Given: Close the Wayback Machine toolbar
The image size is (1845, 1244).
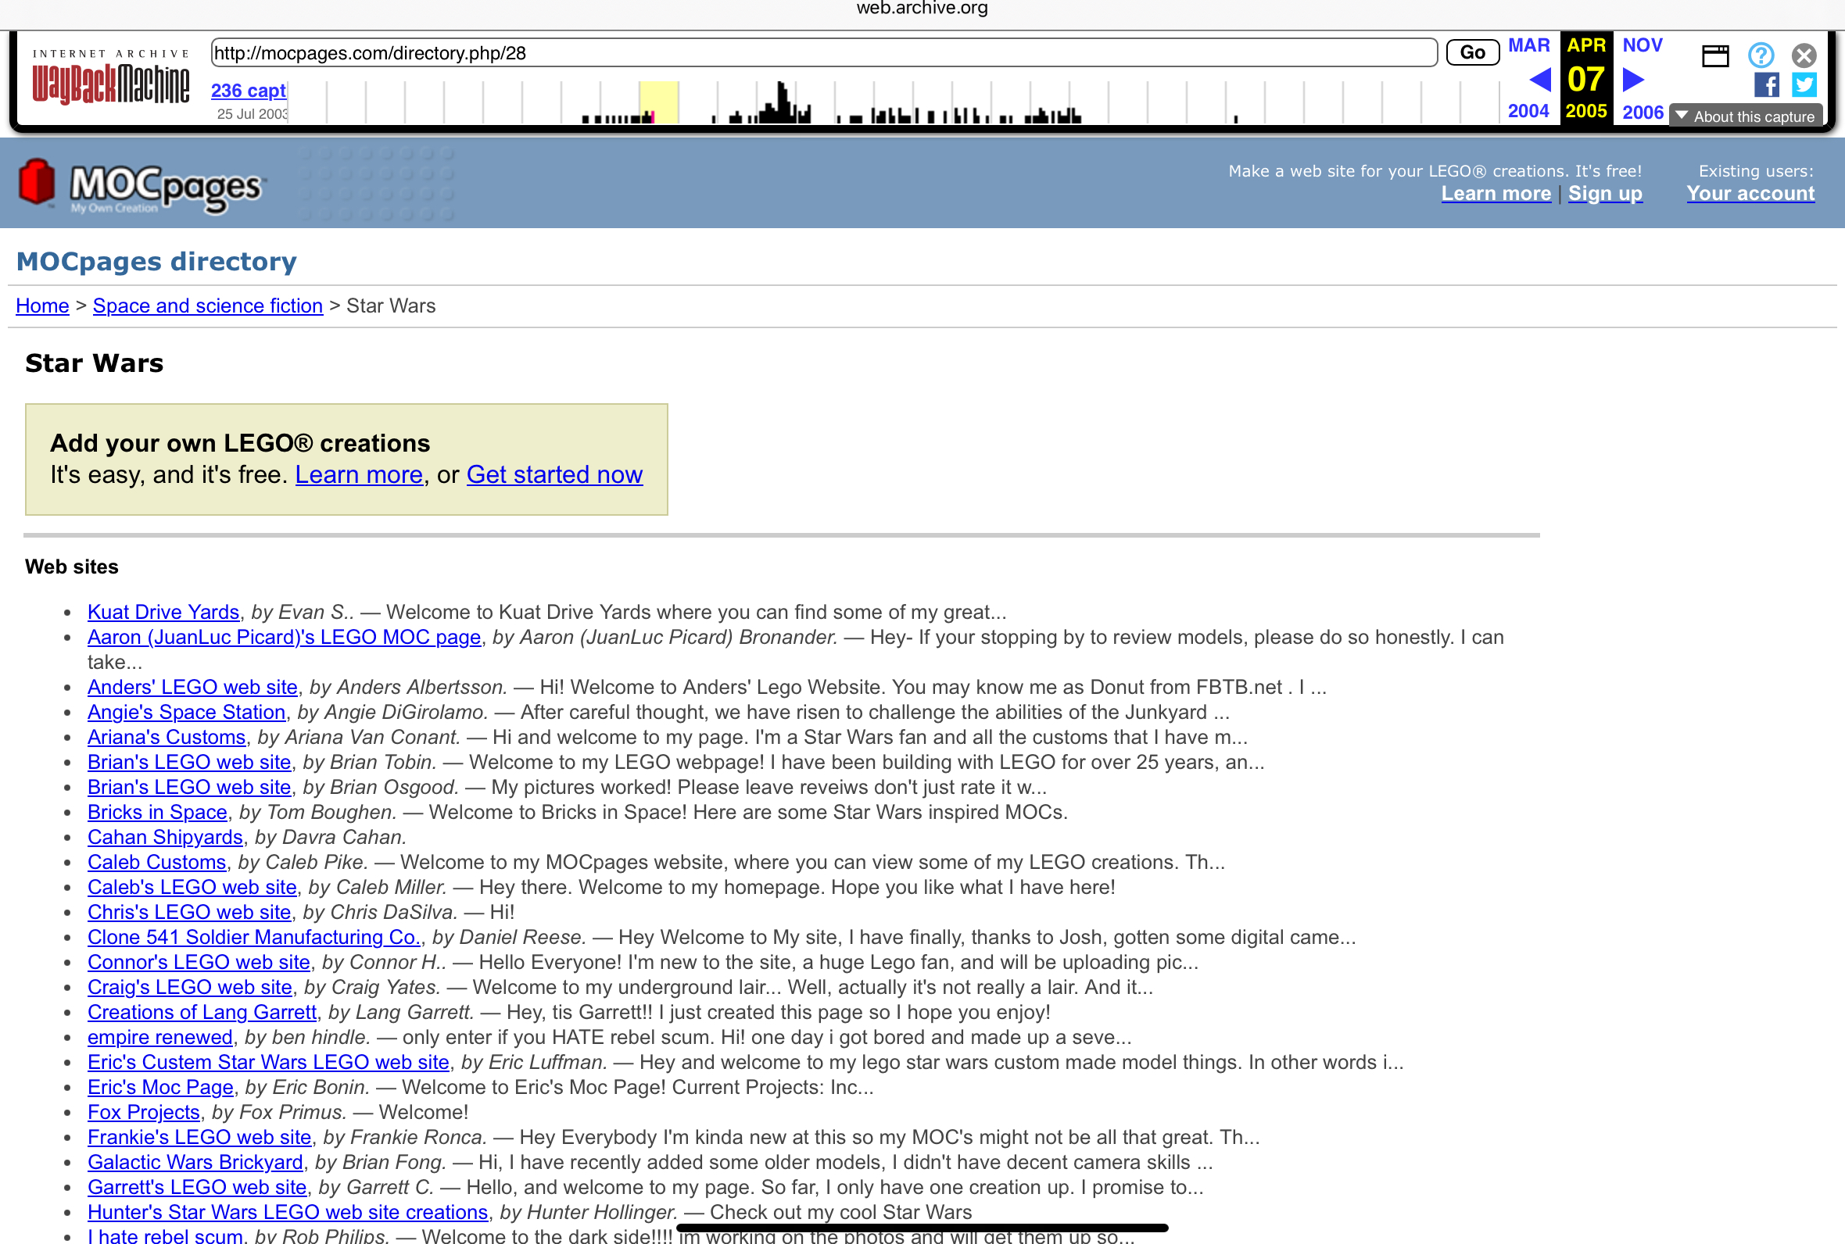Looking at the screenshot, I should click(1804, 55).
